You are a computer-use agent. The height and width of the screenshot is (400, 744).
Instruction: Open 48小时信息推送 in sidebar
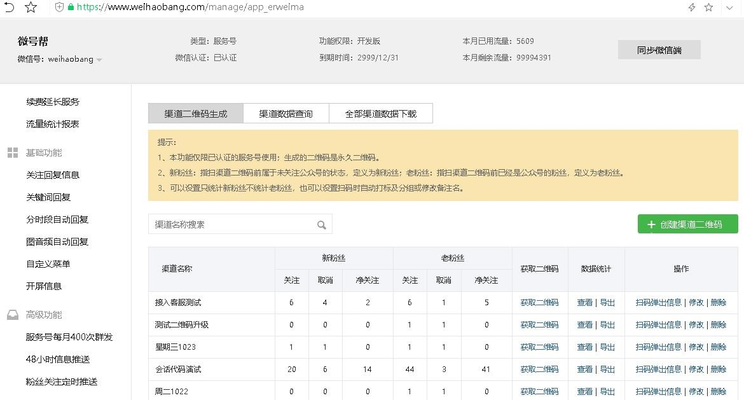58,359
